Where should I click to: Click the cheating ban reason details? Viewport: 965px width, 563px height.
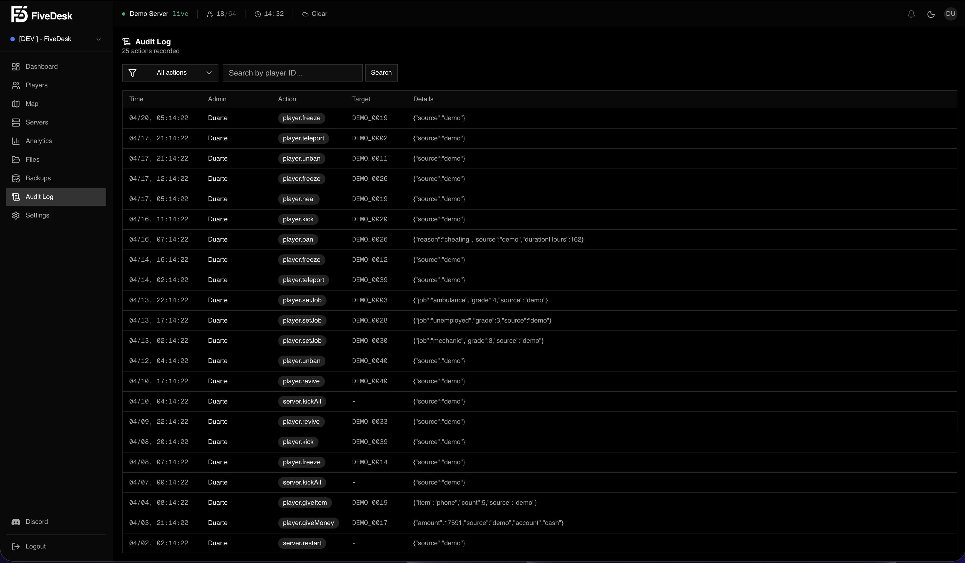(498, 240)
